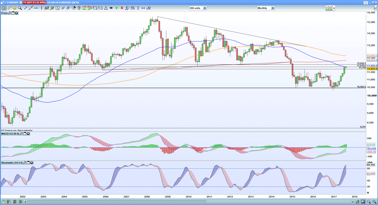
Task: Open the indicators chart style button
Action: tap(329, 8)
